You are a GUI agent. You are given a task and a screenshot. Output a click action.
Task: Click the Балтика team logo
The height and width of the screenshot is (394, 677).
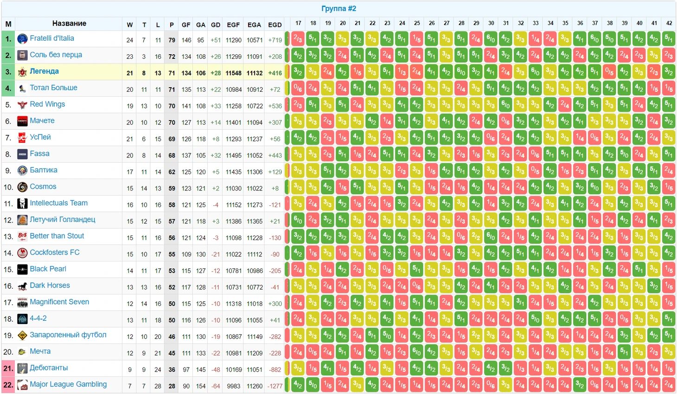22,171
